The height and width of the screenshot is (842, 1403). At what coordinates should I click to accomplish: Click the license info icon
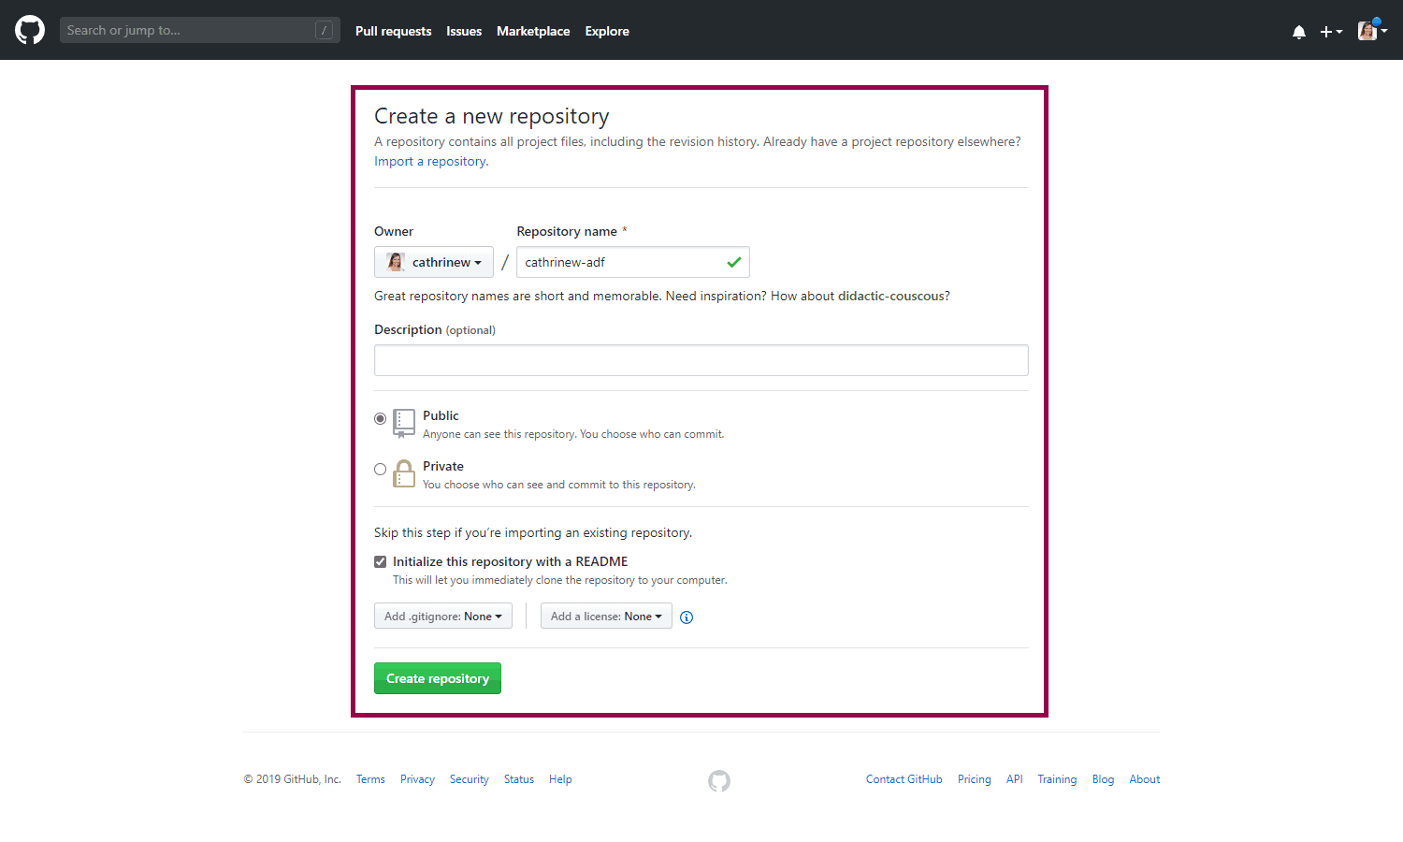coord(687,617)
